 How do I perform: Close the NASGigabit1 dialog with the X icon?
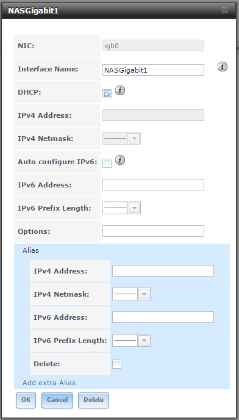[224, 10]
